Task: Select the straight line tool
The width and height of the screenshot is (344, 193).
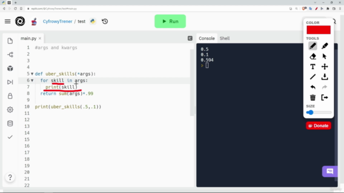Action: (x=313, y=77)
